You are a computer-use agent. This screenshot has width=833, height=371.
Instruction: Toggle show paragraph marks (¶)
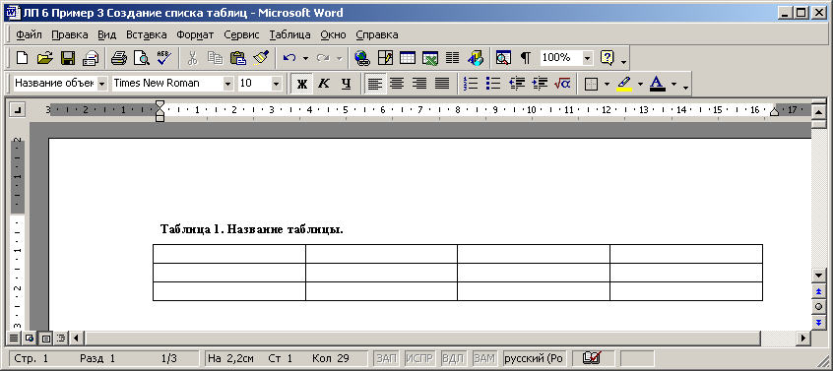point(526,57)
